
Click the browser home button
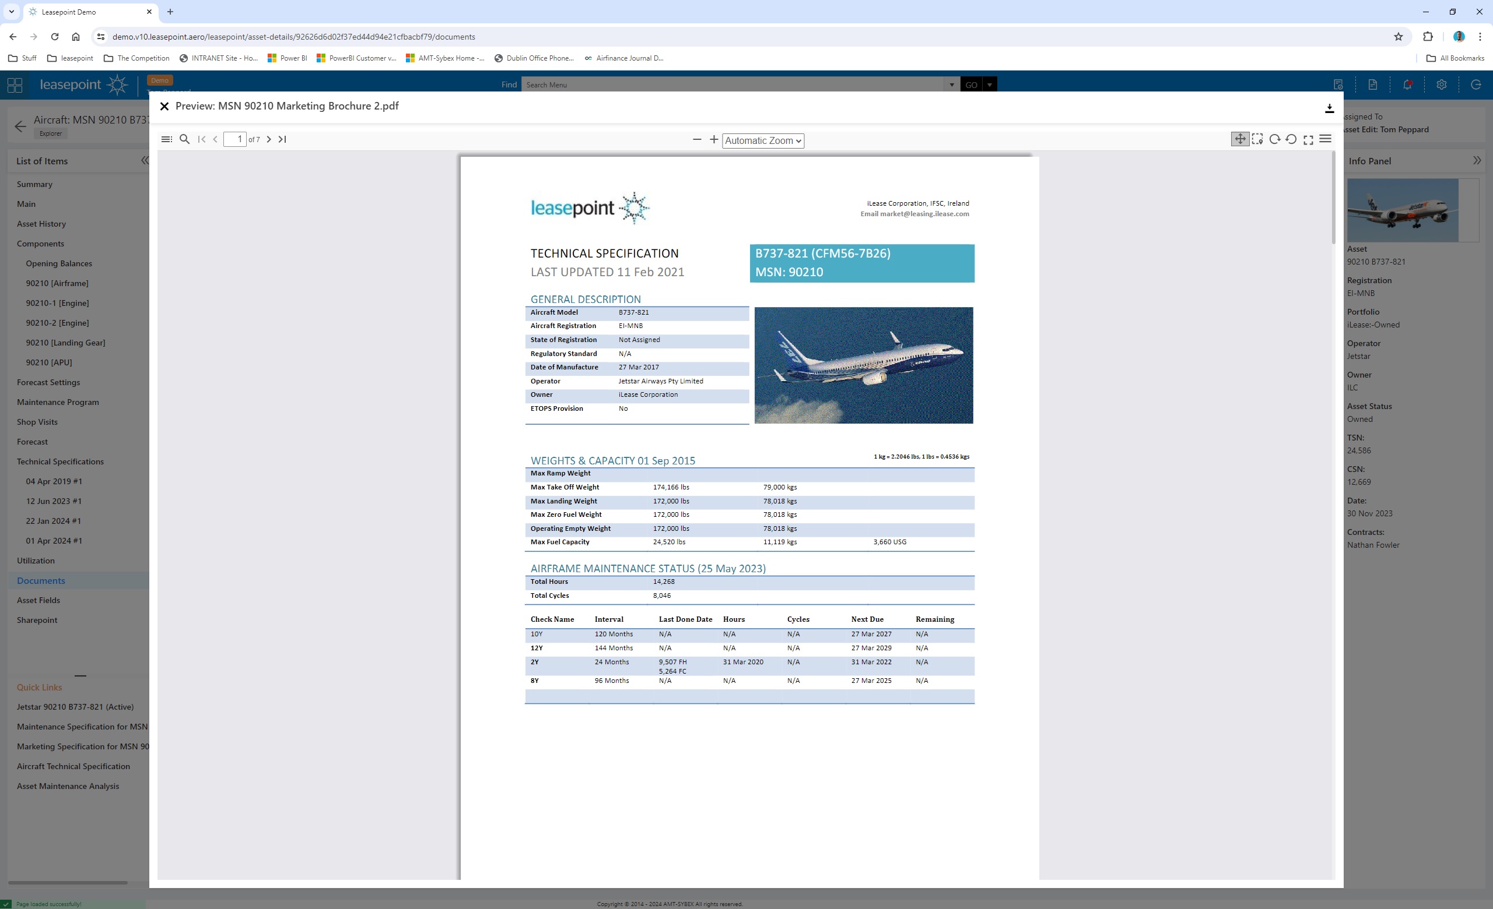click(x=75, y=37)
